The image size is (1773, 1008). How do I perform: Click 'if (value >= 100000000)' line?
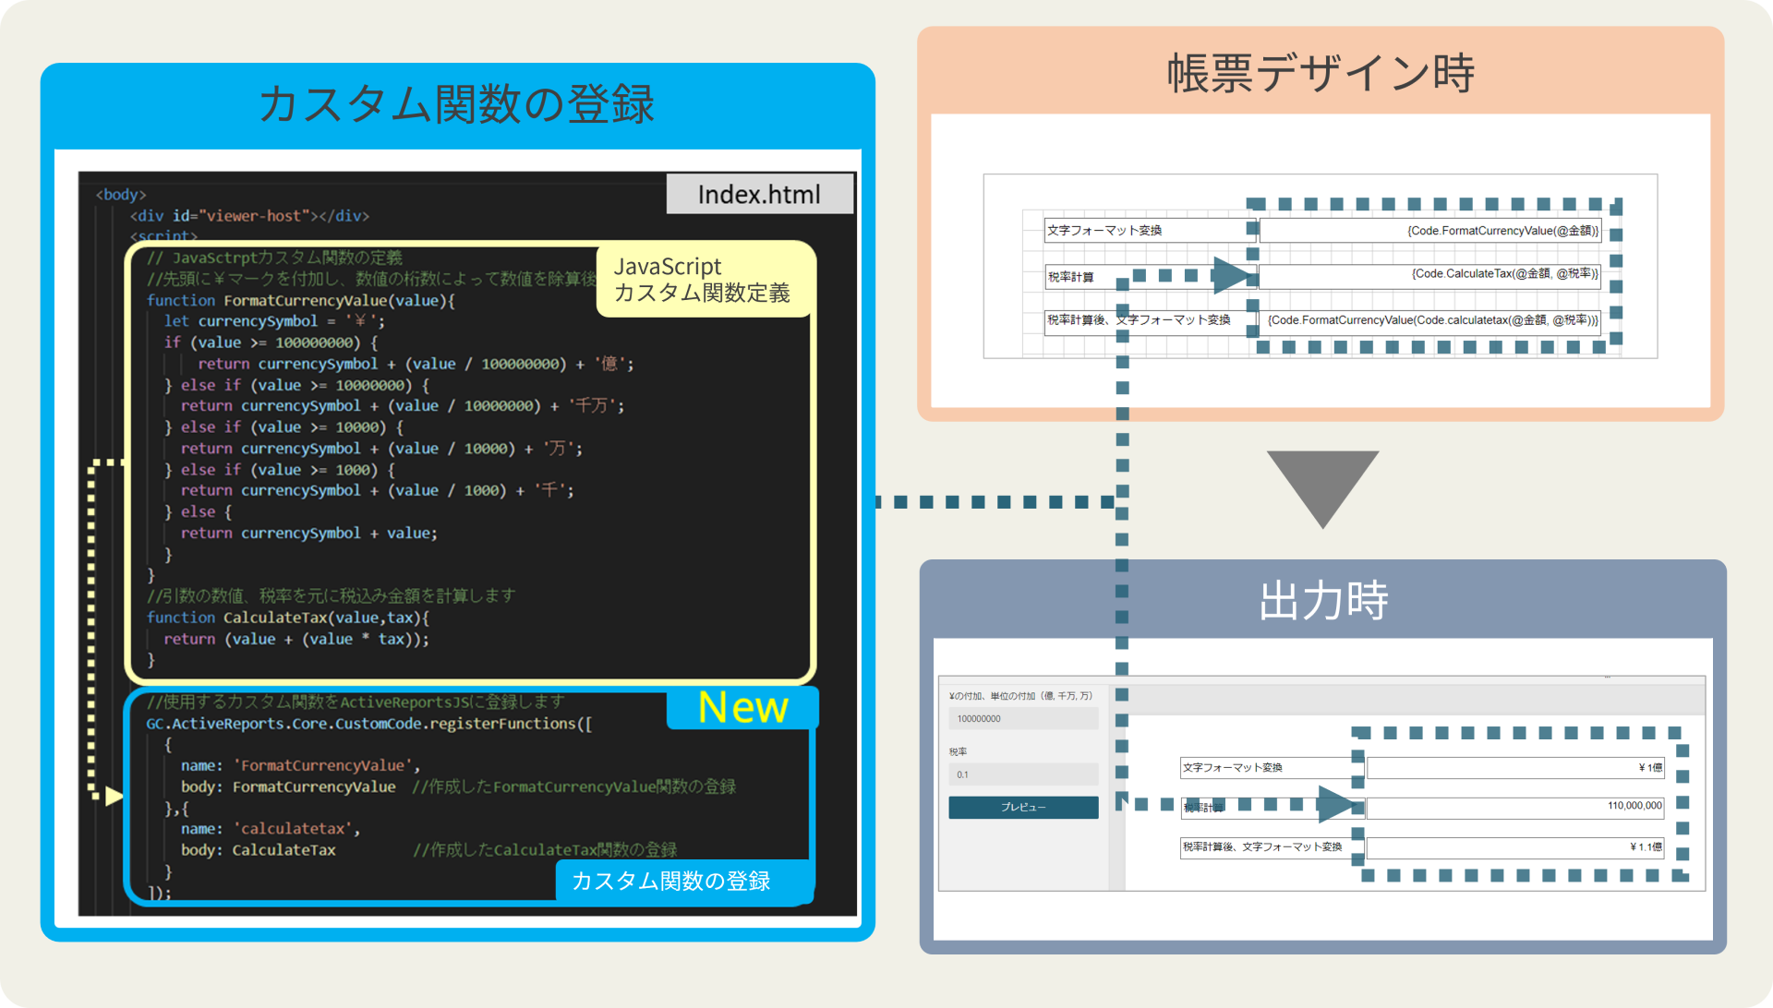(x=271, y=342)
